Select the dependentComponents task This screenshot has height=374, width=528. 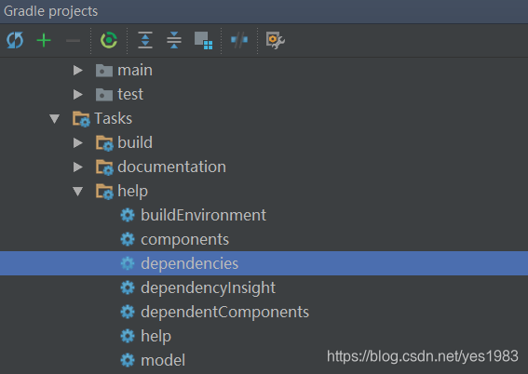click(225, 313)
